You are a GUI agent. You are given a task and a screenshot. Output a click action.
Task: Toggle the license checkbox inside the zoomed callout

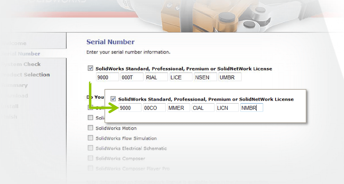[113, 99]
